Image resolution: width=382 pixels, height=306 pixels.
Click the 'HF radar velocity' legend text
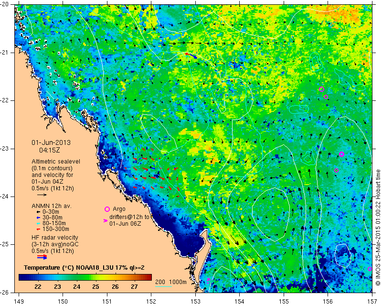55,238
